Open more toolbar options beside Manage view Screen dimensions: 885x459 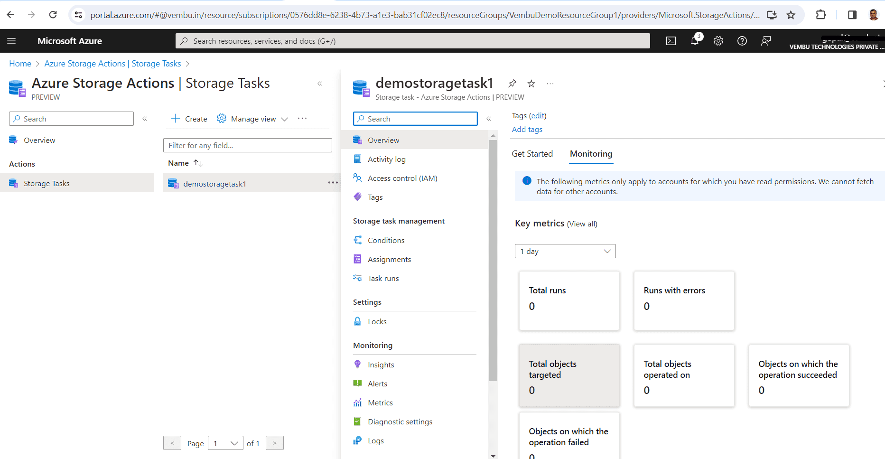coord(302,118)
